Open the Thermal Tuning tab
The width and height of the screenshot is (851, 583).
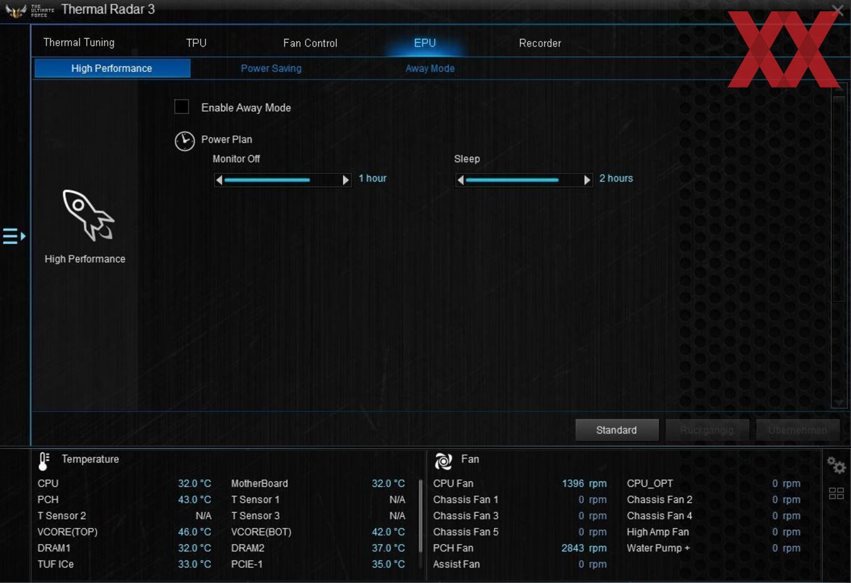point(79,43)
